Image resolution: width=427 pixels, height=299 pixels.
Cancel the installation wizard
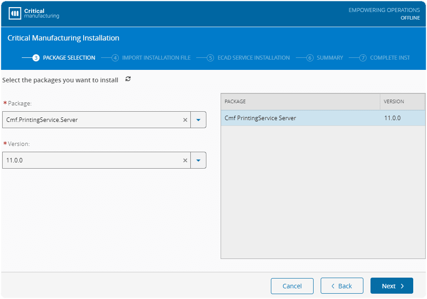tap(292, 286)
